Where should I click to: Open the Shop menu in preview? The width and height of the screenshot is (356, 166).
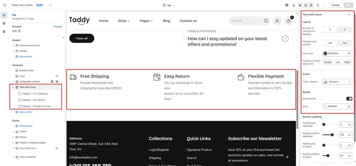click(x=123, y=21)
